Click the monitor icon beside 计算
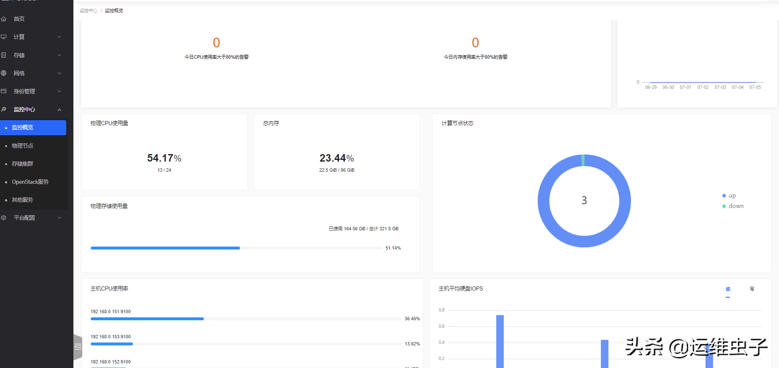Viewport: 779px width, 368px height. pyautogui.click(x=3, y=37)
